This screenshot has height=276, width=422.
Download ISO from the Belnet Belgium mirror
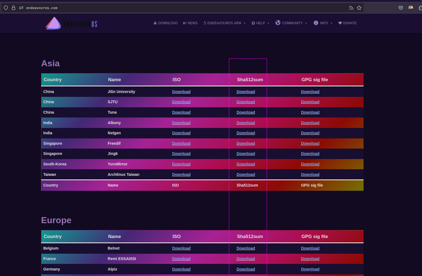(x=181, y=248)
